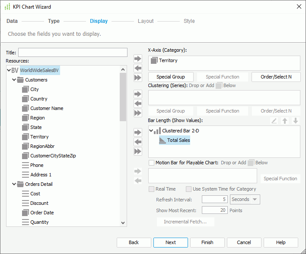Click the Title input field
Screen dimensions: 306x254
point(73,53)
